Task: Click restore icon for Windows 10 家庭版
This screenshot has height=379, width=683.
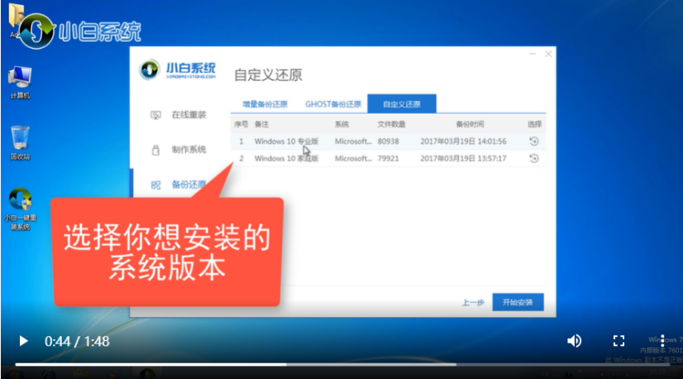Action: (533, 158)
